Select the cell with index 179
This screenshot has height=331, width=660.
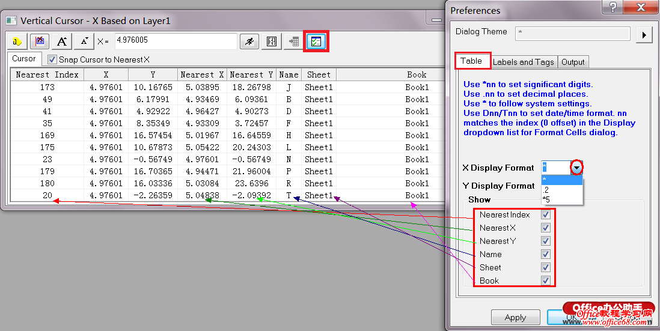point(47,171)
